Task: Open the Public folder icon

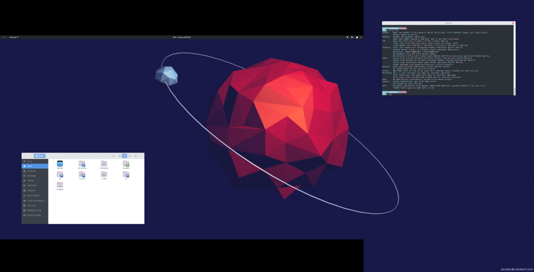Action: coord(104,174)
